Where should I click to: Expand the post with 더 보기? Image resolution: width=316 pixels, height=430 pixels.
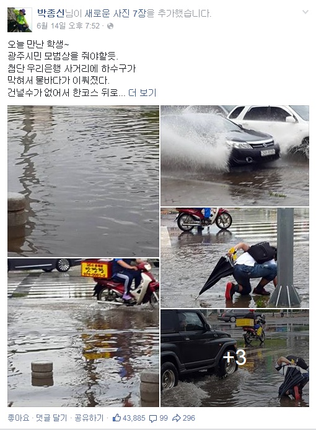point(142,93)
